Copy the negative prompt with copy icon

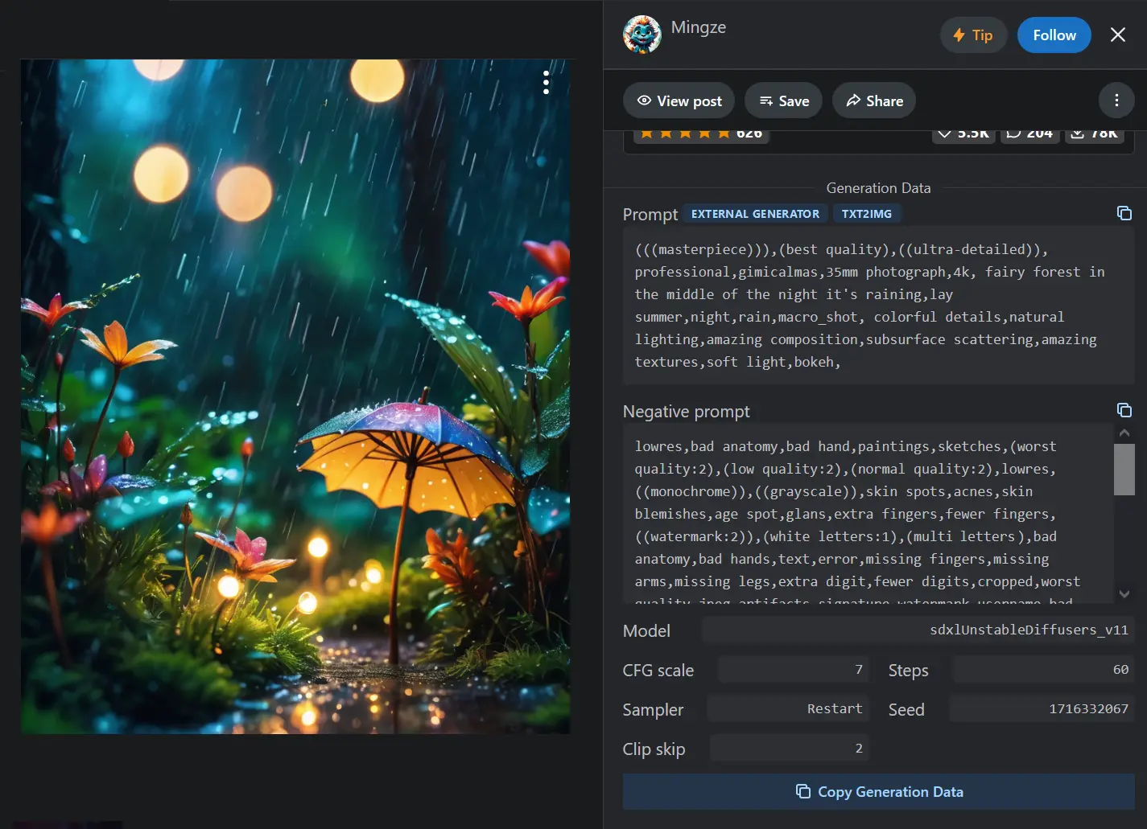[x=1124, y=410]
